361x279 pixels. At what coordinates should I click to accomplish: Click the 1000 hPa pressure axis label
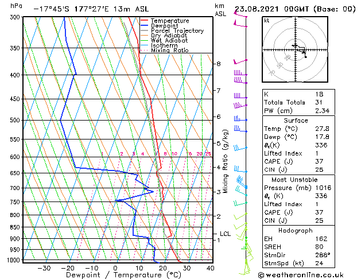pyautogui.click(x=14, y=260)
